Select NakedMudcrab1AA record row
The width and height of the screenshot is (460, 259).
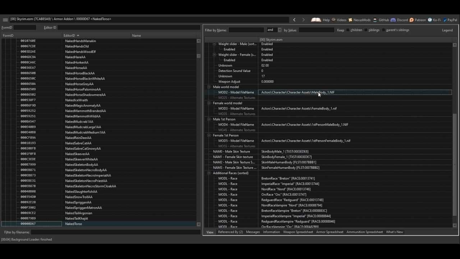(99, 122)
